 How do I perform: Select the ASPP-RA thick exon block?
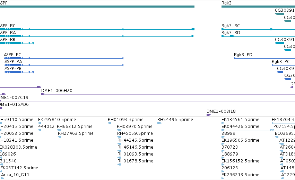pyautogui.click(x=15, y=36)
